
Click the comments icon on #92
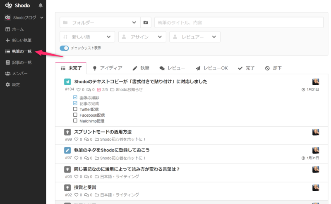click(x=86, y=195)
